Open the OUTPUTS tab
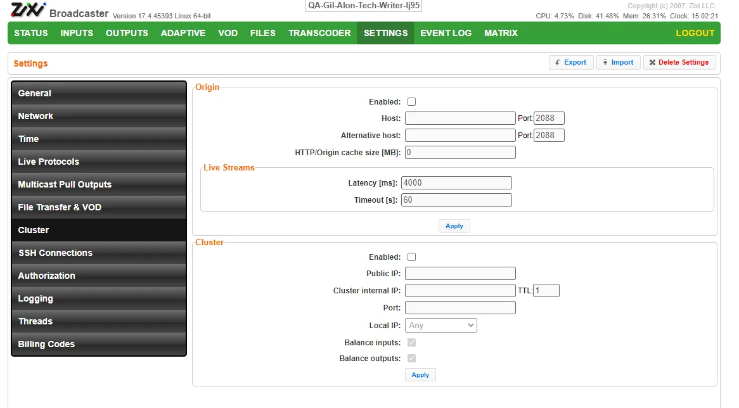 pos(127,33)
